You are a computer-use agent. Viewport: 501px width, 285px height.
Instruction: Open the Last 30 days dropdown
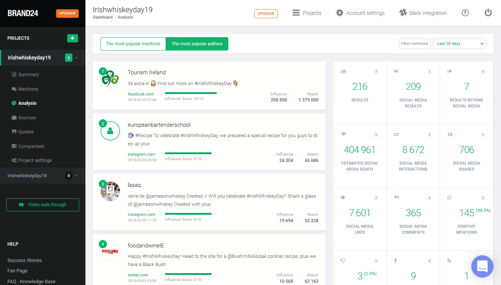click(459, 44)
